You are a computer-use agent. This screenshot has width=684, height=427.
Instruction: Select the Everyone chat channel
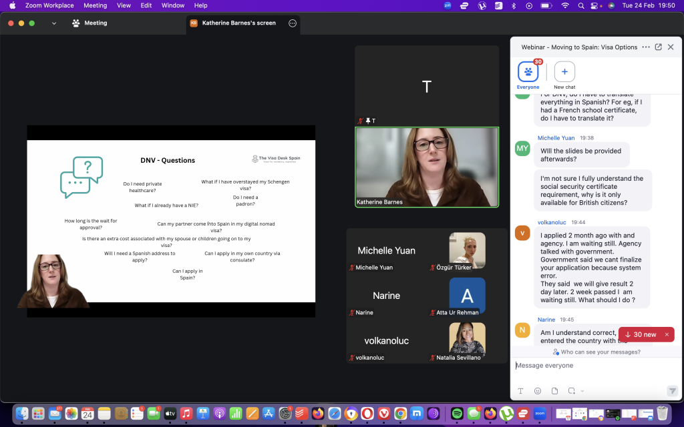pos(528,75)
